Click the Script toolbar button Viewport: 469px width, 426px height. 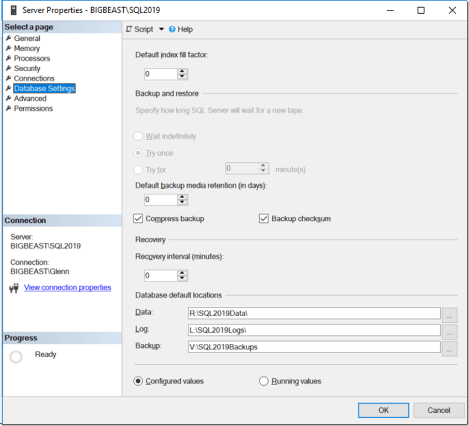(x=139, y=29)
